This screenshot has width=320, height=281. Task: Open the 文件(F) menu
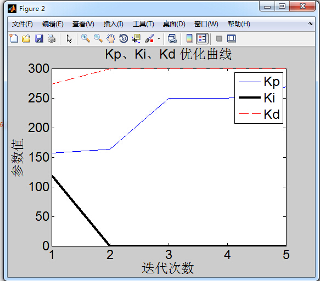click(x=23, y=24)
